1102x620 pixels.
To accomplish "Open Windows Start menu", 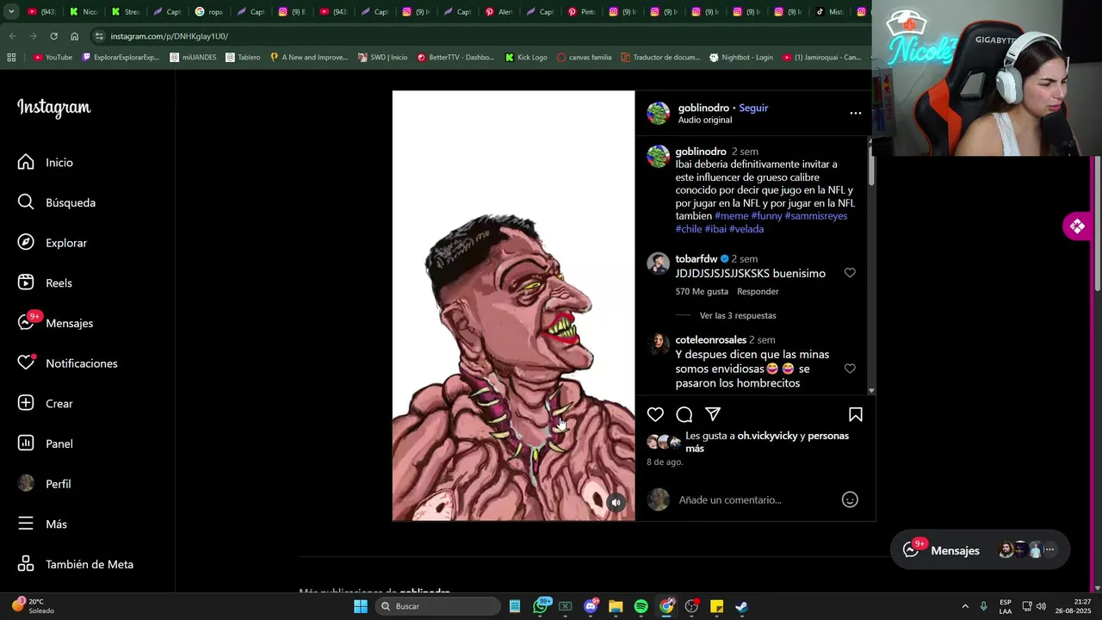I will coord(361,606).
